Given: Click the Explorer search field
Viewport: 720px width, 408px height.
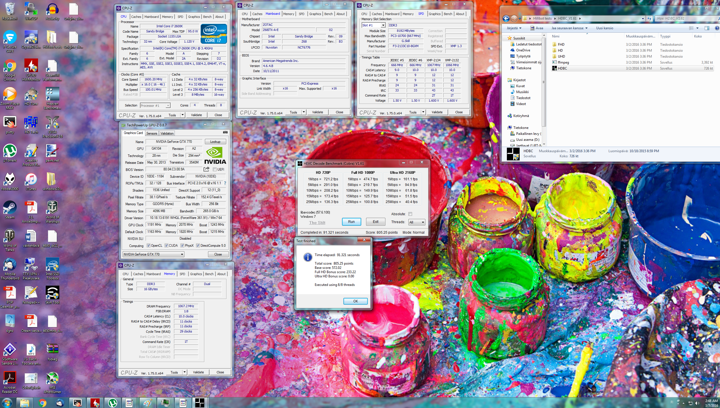Looking at the screenshot, I should (x=687, y=18).
